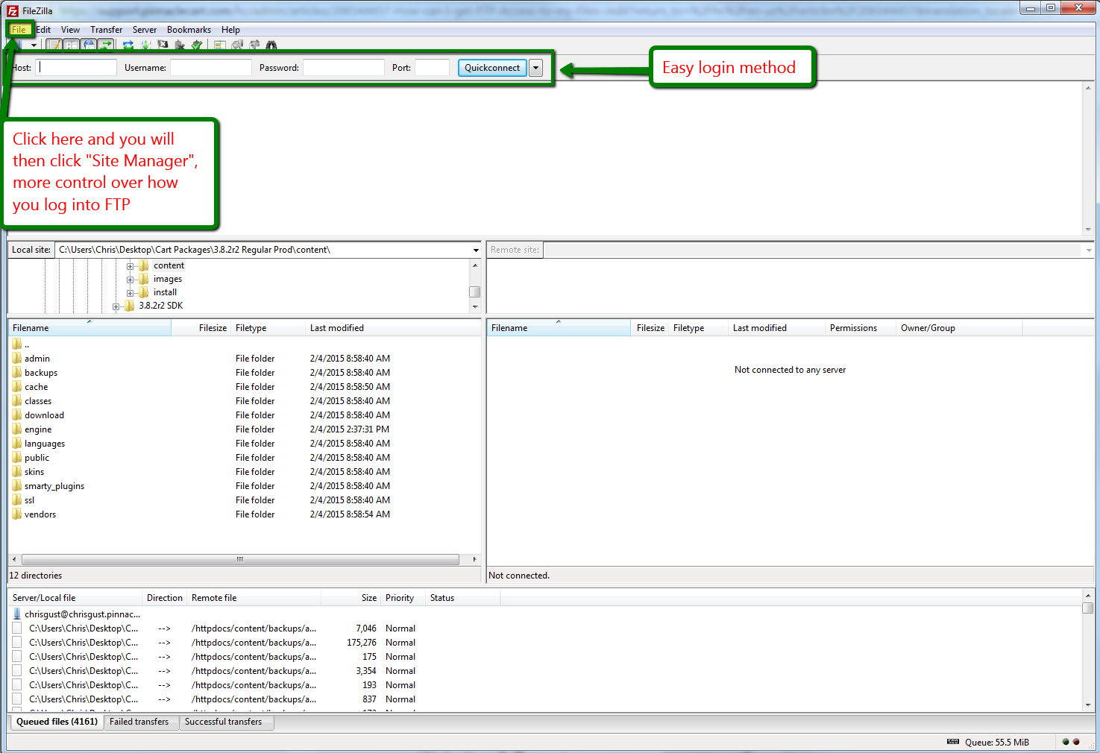
Task: Click the disconnect from server icon
Action: click(x=180, y=45)
